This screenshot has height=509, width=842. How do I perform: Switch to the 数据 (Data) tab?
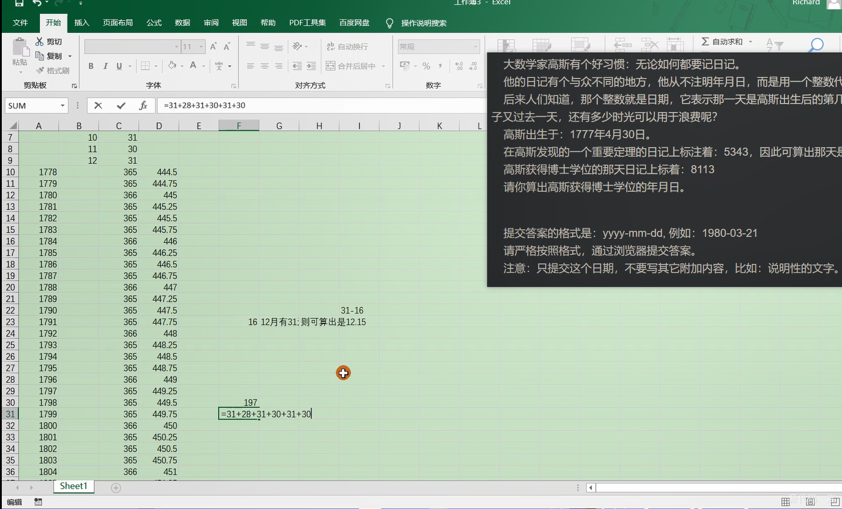click(x=182, y=23)
